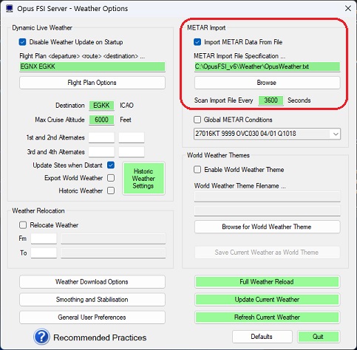Screen dimensions: 357x350
Task: Check the Relocate Weather option
Action: (23, 225)
